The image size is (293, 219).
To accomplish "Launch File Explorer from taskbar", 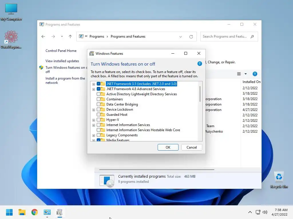I will [x=22, y=212].
